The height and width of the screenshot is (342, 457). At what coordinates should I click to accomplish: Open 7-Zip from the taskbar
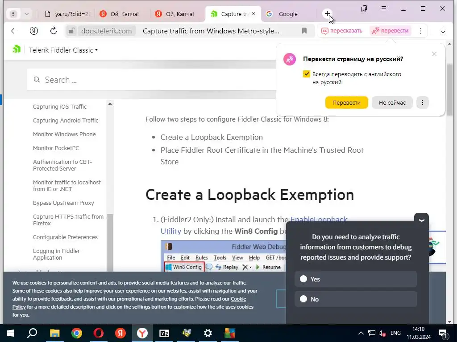click(164, 333)
